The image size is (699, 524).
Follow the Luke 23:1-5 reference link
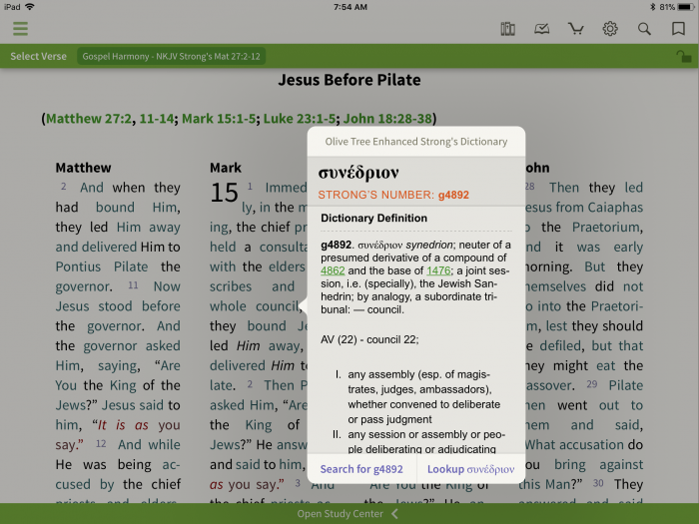tap(300, 119)
